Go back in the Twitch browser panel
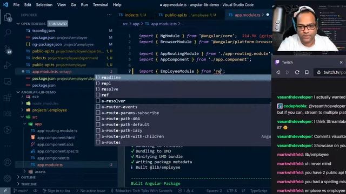The width and height of the screenshot is (346, 194). [x=278, y=72]
